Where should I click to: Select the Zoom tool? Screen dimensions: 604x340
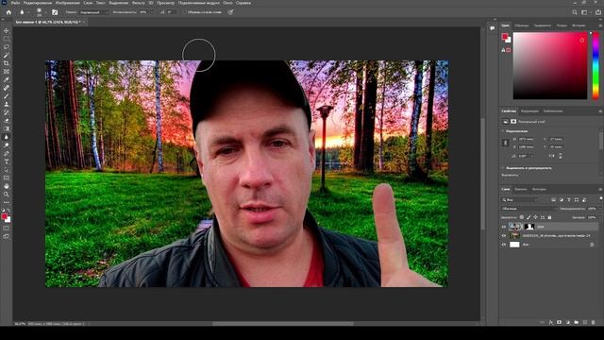coord(7,195)
